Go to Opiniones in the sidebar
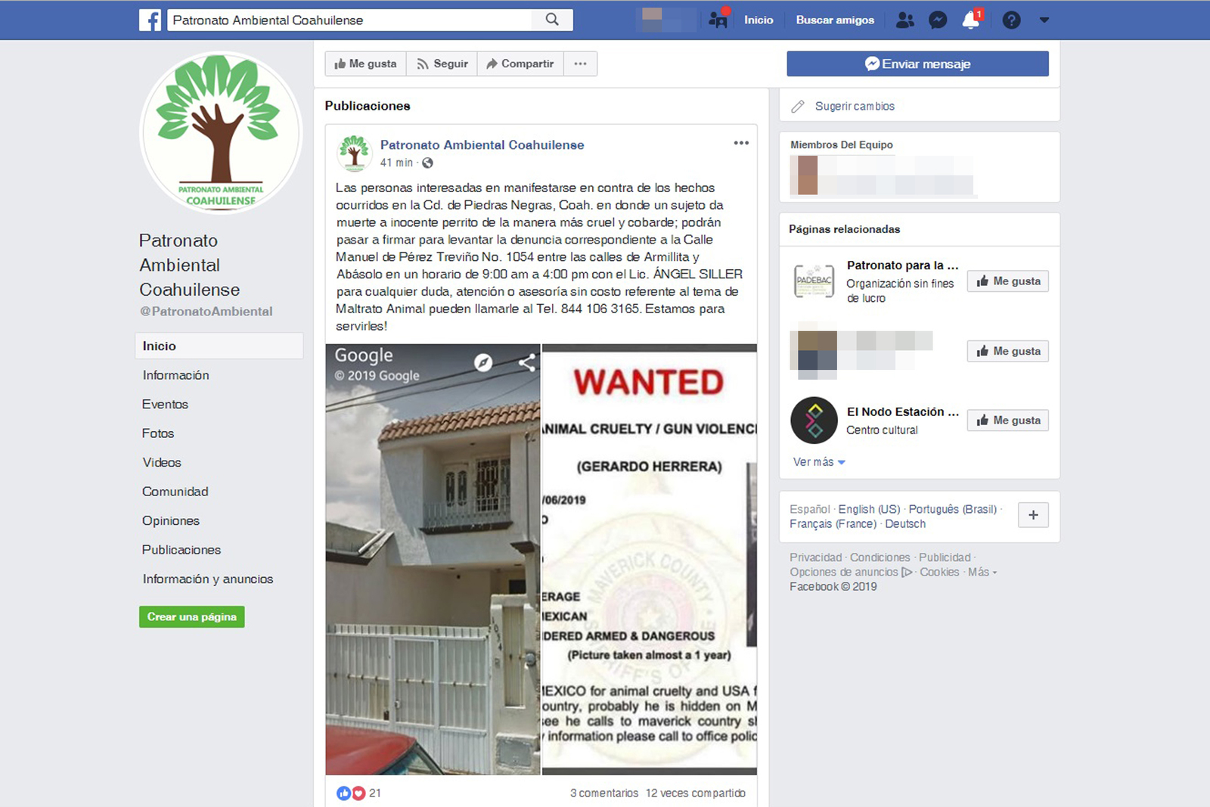The height and width of the screenshot is (807, 1210). tap(171, 520)
